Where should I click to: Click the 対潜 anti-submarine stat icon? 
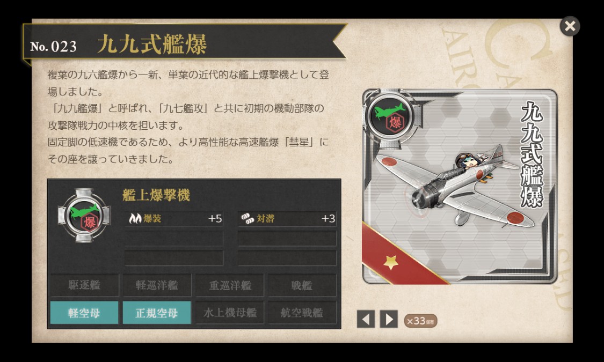[x=248, y=218]
